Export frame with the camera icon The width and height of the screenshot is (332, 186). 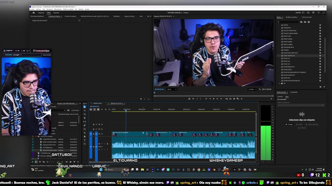click(x=234, y=99)
